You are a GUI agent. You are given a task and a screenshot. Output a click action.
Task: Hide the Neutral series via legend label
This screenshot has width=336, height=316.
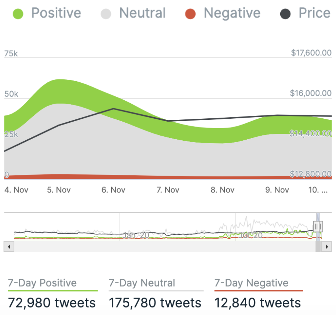pyautogui.click(x=142, y=13)
